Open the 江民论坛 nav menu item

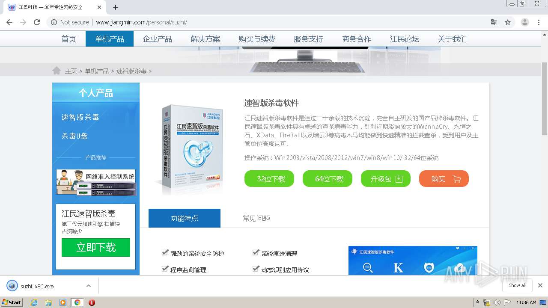pos(405,39)
